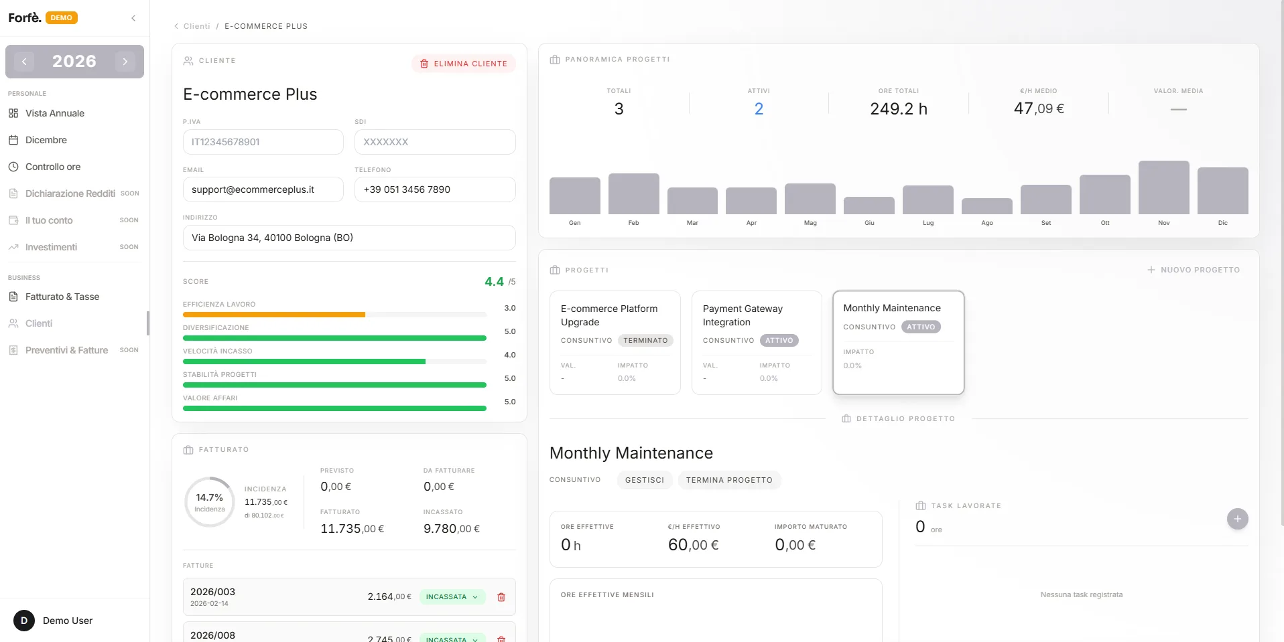This screenshot has height=642, width=1284.
Task: Click Elimina Cliente button
Action: 464,64
